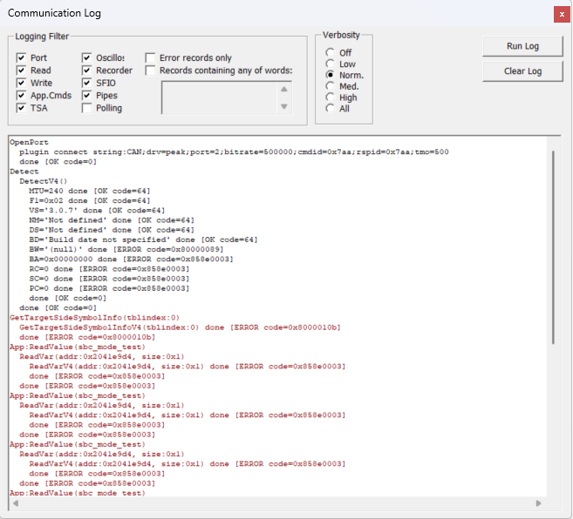Uncheck the Read logging filter
Image resolution: width=573 pixels, height=519 pixels.
21,70
